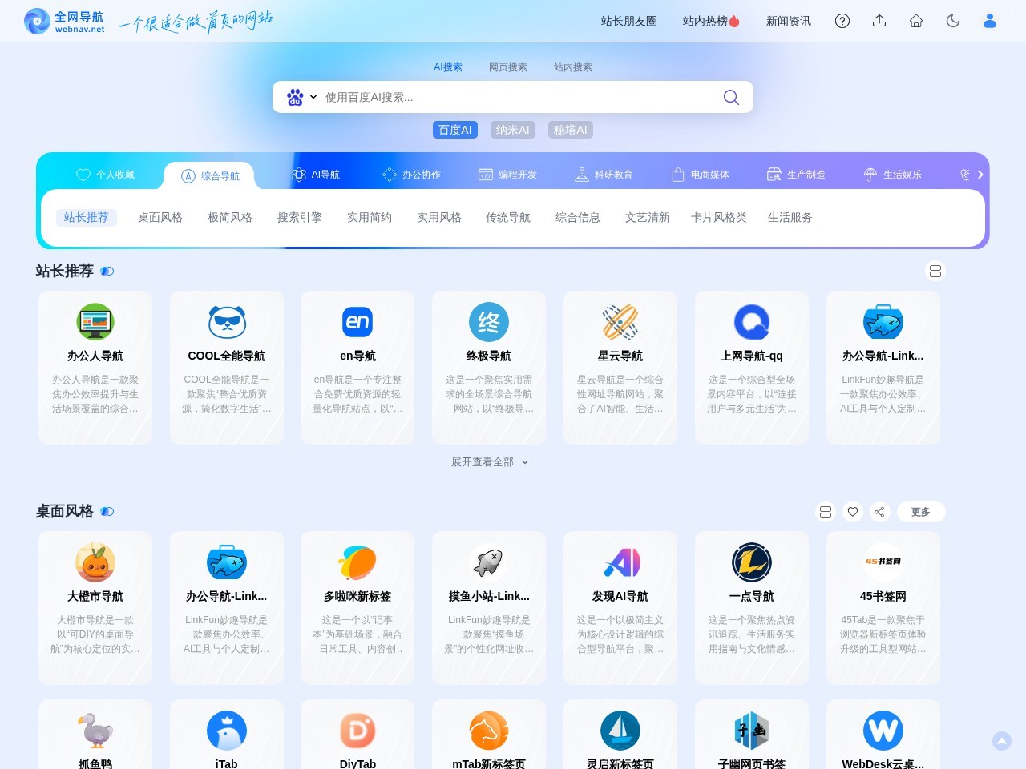Click the share/upload icon in the header
This screenshot has width=1026, height=769.
pyautogui.click(x=879, y=21)
